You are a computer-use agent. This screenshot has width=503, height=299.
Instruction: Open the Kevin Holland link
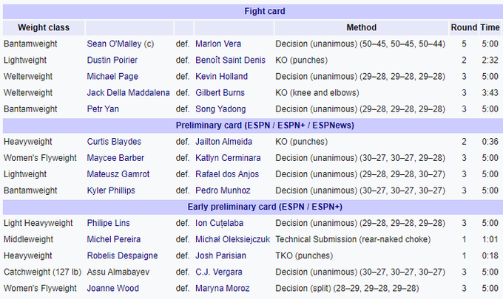click(221, 76)
